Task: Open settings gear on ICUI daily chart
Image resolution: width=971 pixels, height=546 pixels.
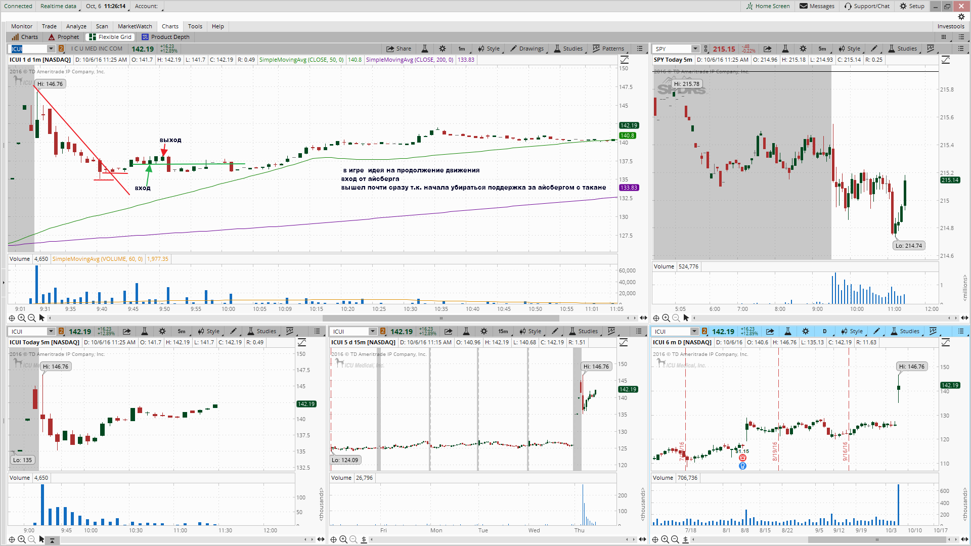Action: click(806, 331)
